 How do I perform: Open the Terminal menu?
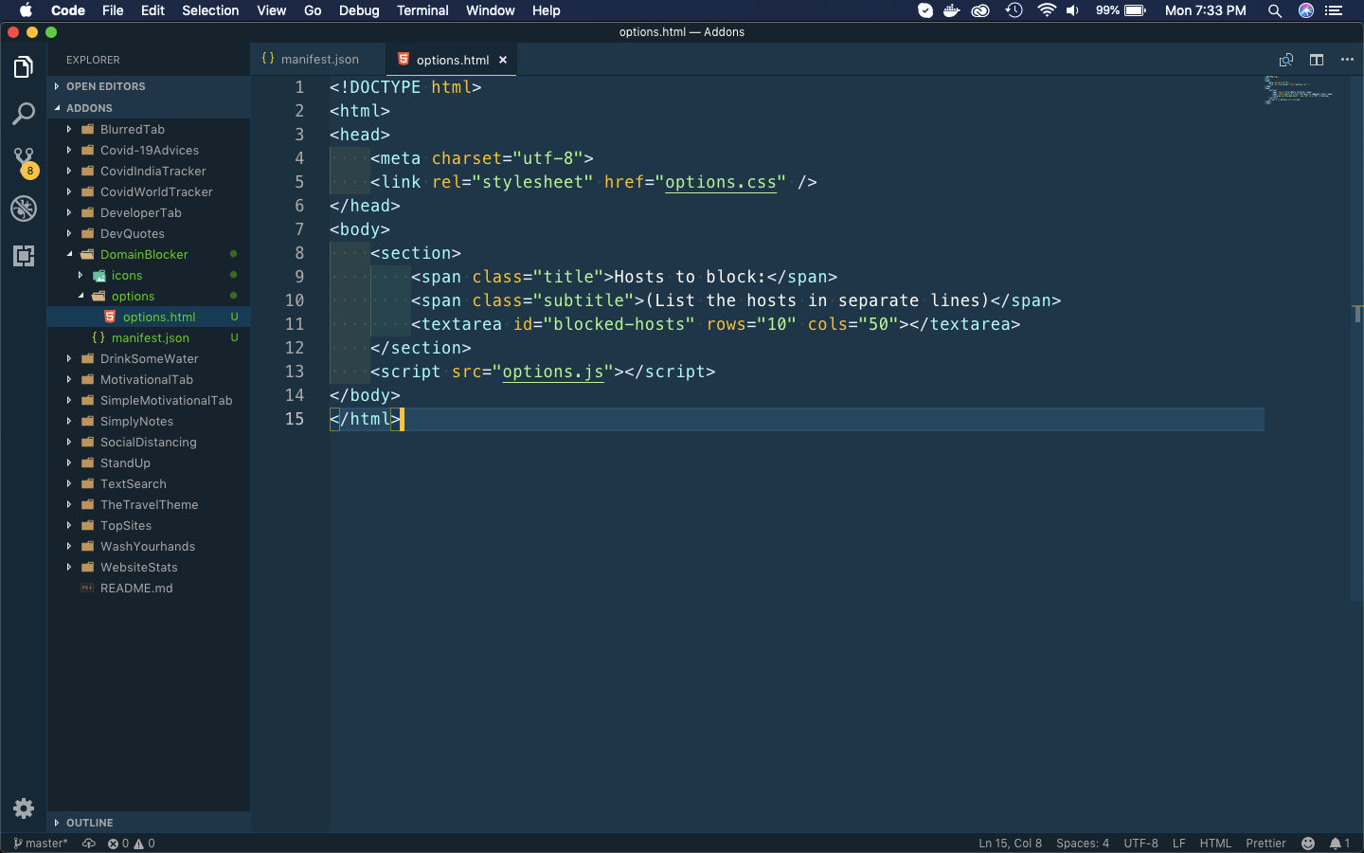422,10
